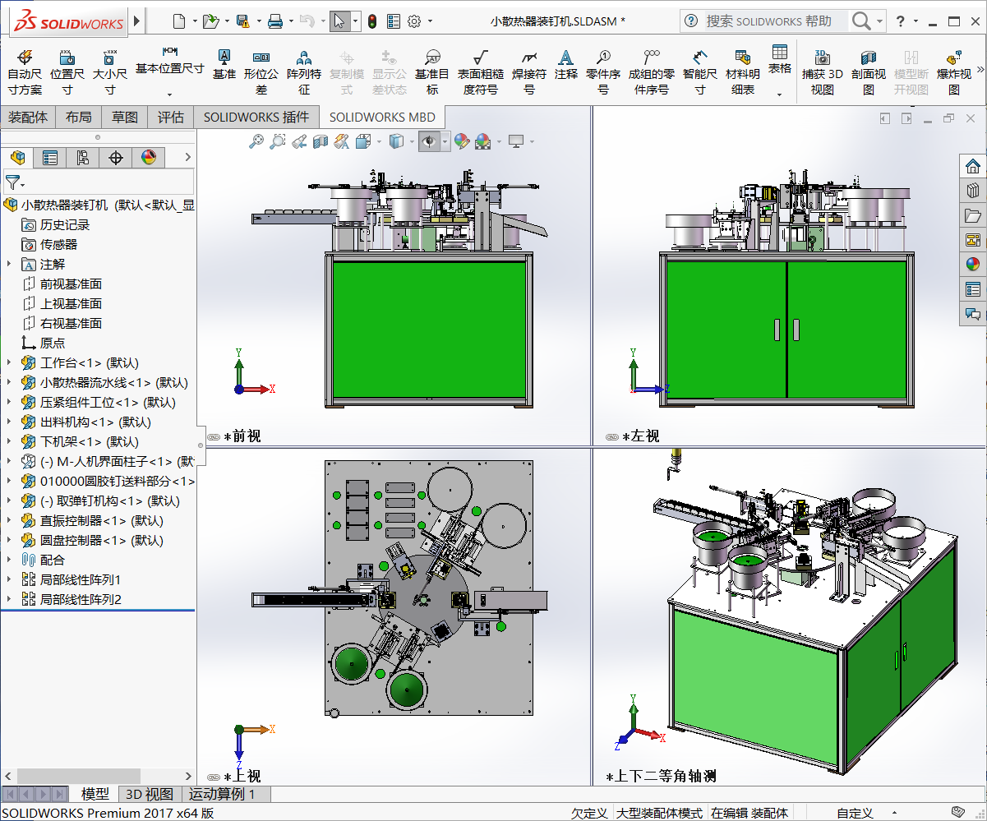Click the Zoom to Area icon
Screen dimensions: 987x821
pos(278,142)
